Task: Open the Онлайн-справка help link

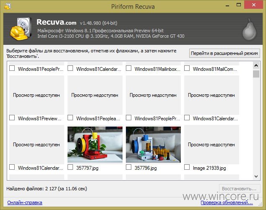Action: coord(25,202)
